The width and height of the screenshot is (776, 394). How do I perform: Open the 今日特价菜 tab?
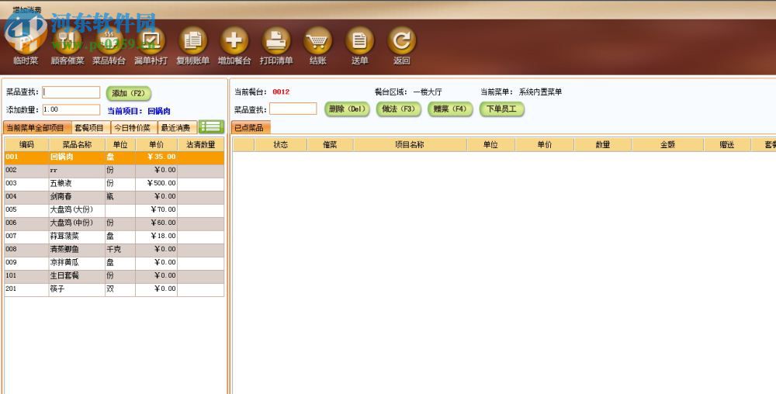click(x=133, y=128)
